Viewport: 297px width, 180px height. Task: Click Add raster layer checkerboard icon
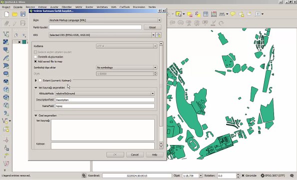(x=6, y=42)
